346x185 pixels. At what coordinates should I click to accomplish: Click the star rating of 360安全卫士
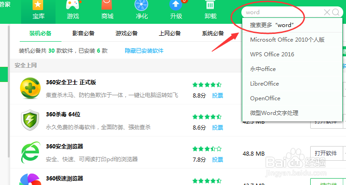click(207, 85)
